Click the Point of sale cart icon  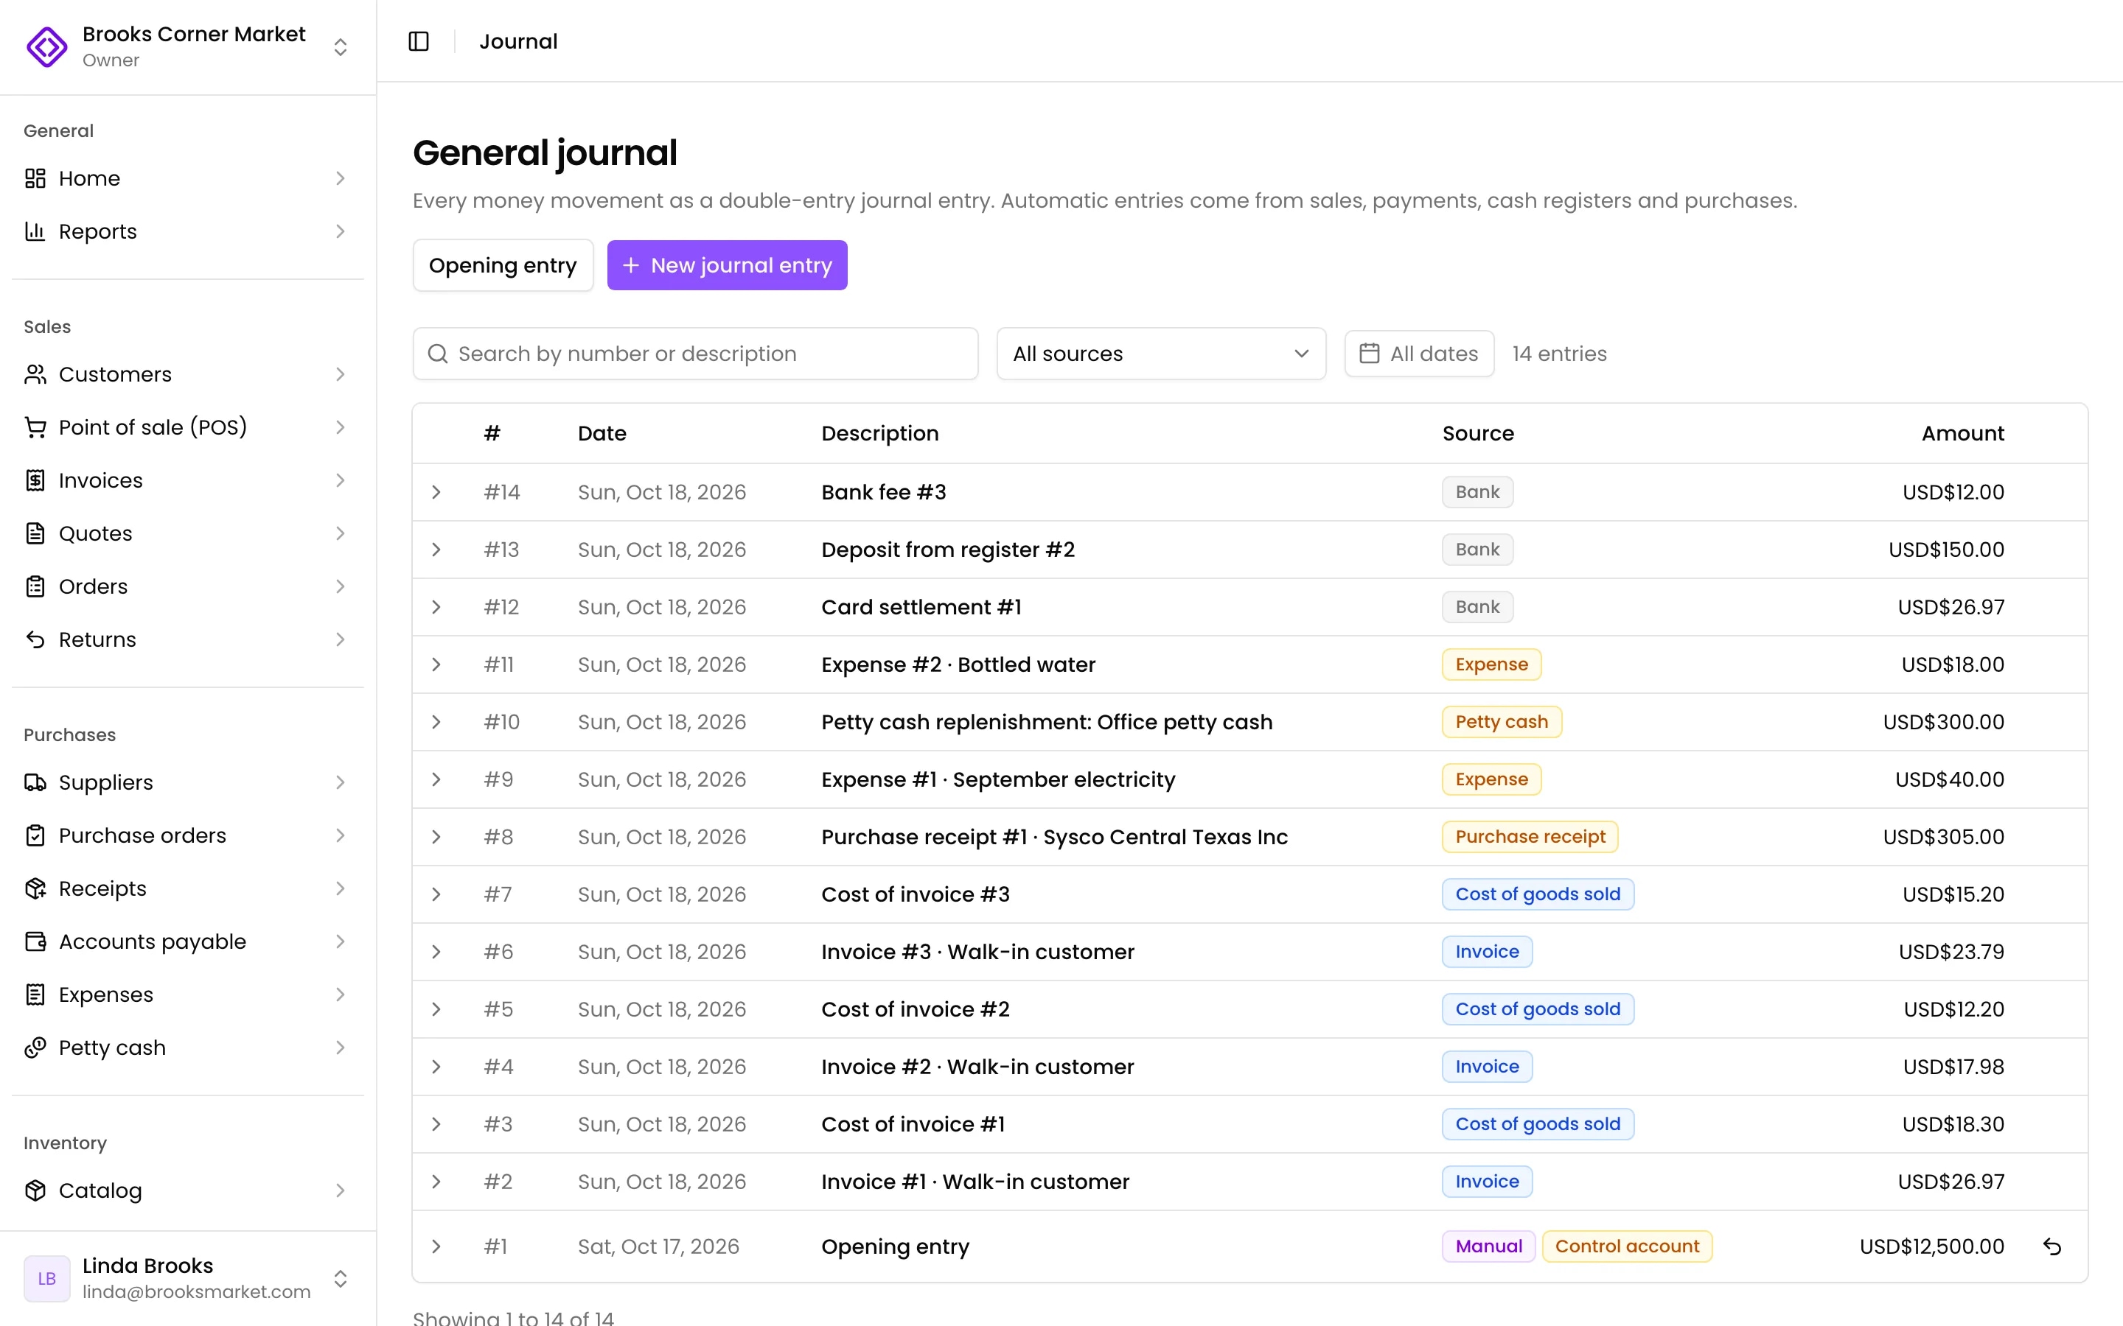tap(35, 427)
